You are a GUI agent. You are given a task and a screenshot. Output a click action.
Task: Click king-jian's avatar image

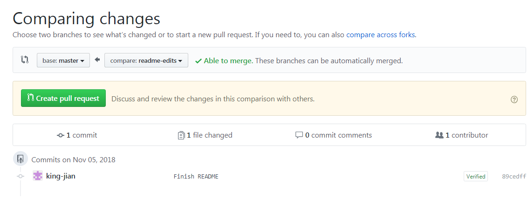pos(38,176)
